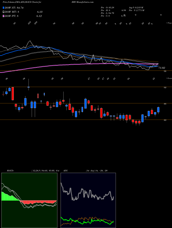Click the '(14 day) 14, +26, -20' ADX values

click(97, 171)
